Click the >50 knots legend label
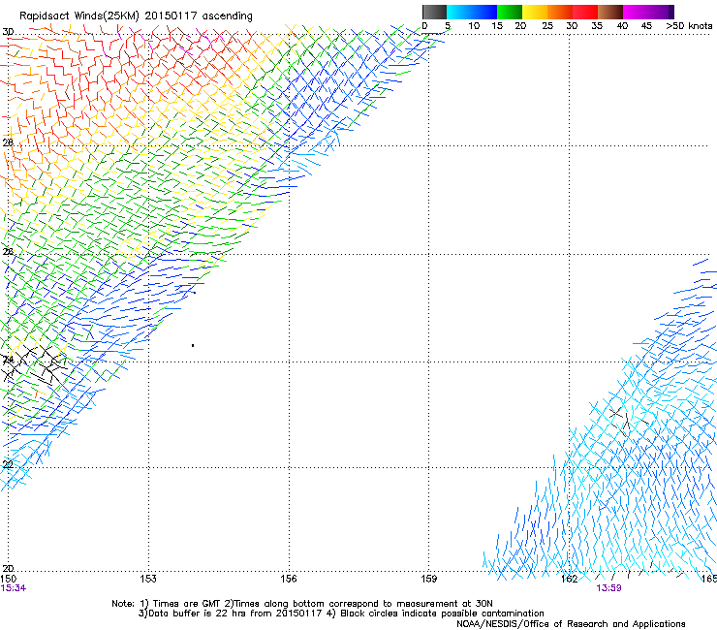This screenshot has height=630, width=717. pyautogui.click(x=689, y=26)
